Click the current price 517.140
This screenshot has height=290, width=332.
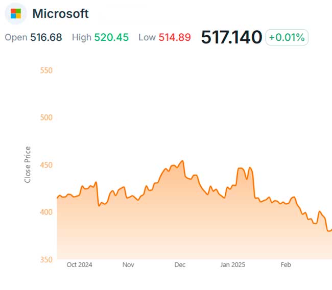tap(231, 37)
